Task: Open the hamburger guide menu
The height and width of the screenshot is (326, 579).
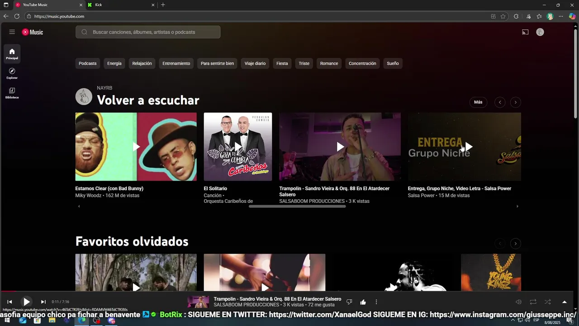Action: click(12, 32)
